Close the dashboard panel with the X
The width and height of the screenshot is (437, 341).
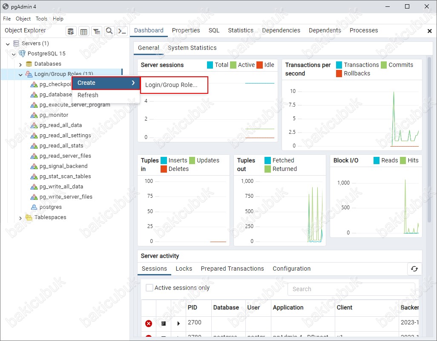pyautogui.click(x=429, y=31)
